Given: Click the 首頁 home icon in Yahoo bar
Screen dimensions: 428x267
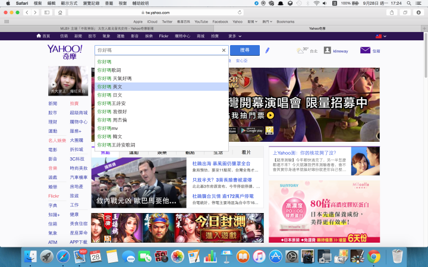Looking at the screenshot, I should pos(39,36).
